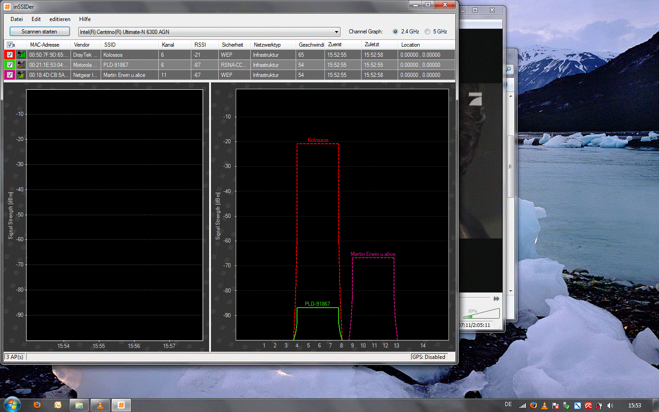
Task: Click the speaker volume tray icon
Action: [610, 406]
